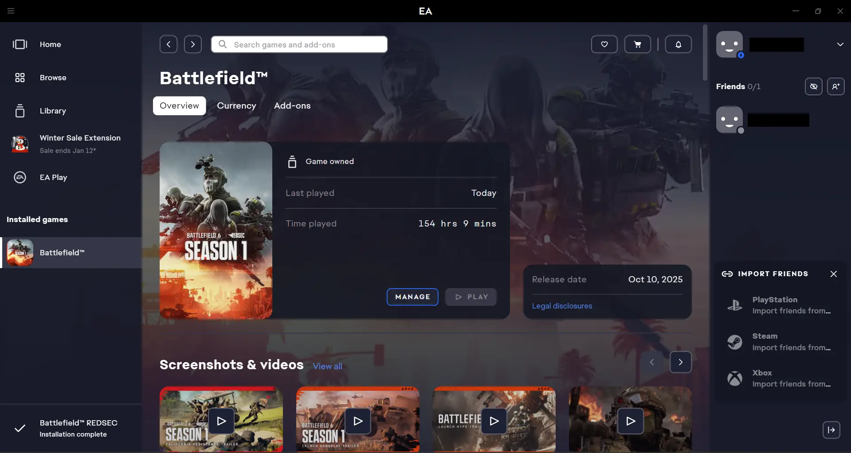Open the wishlist heart icon
Viewport: 851px width, 453px height.
[x=604, y=44]
